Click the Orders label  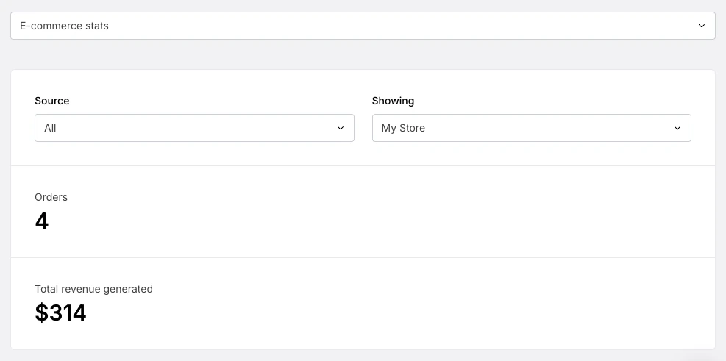[51, 197]
